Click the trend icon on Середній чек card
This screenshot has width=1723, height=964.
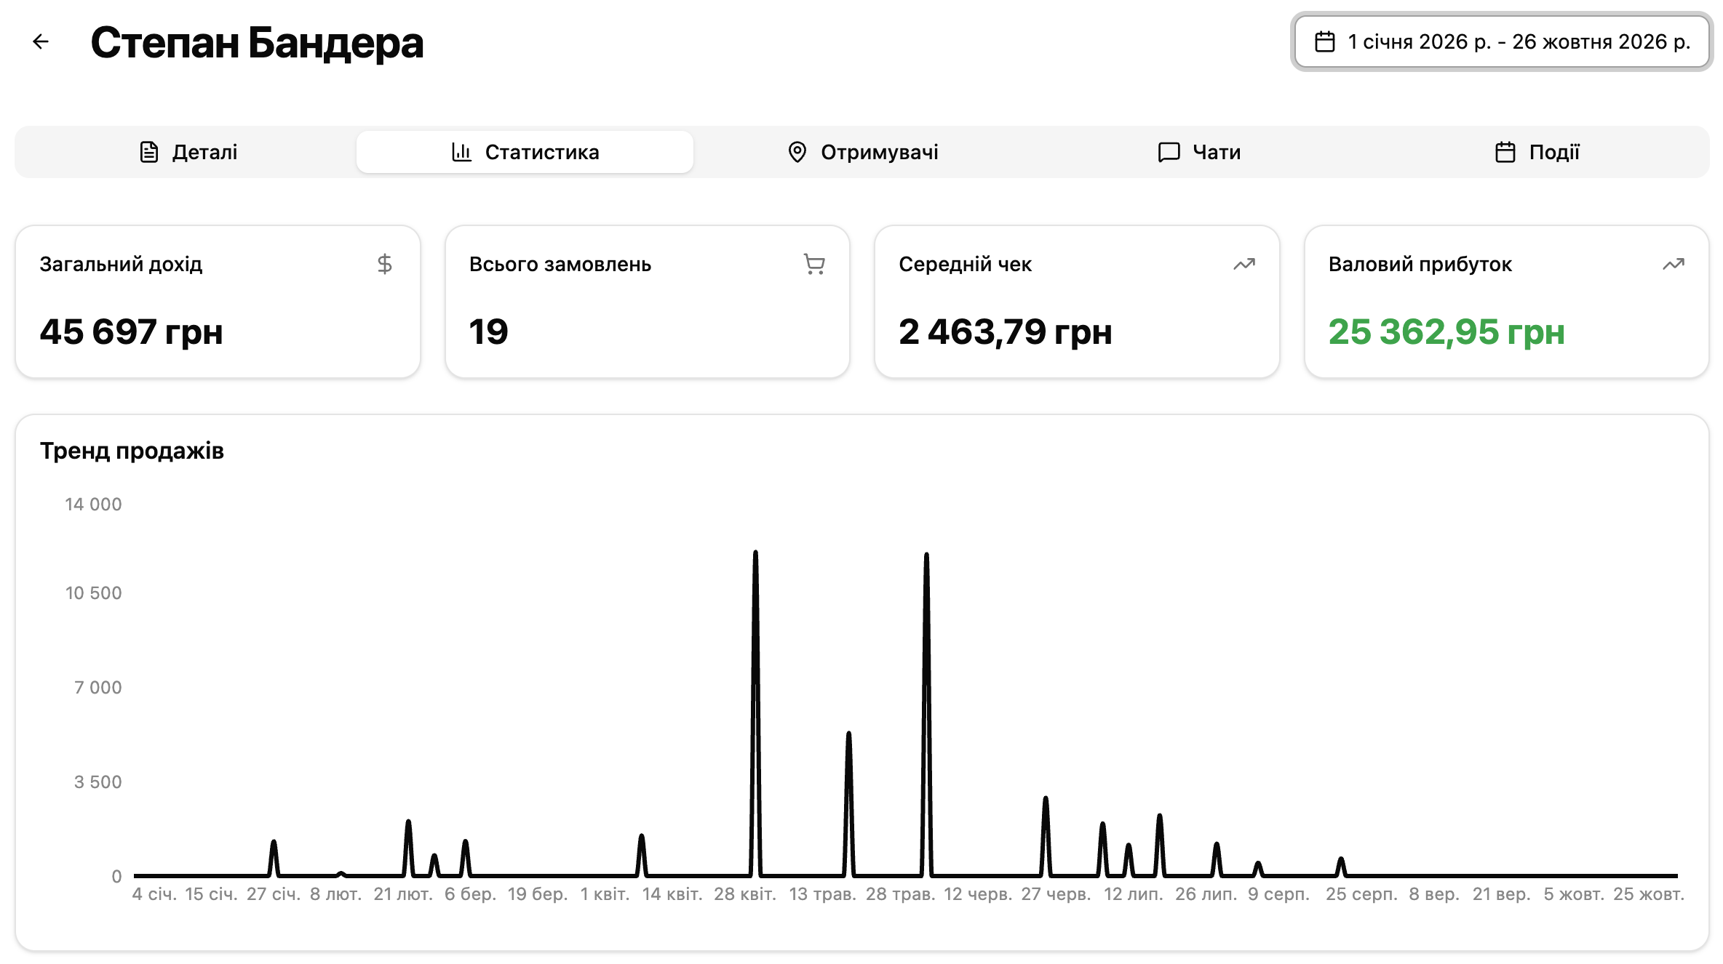coord(1244,264)
